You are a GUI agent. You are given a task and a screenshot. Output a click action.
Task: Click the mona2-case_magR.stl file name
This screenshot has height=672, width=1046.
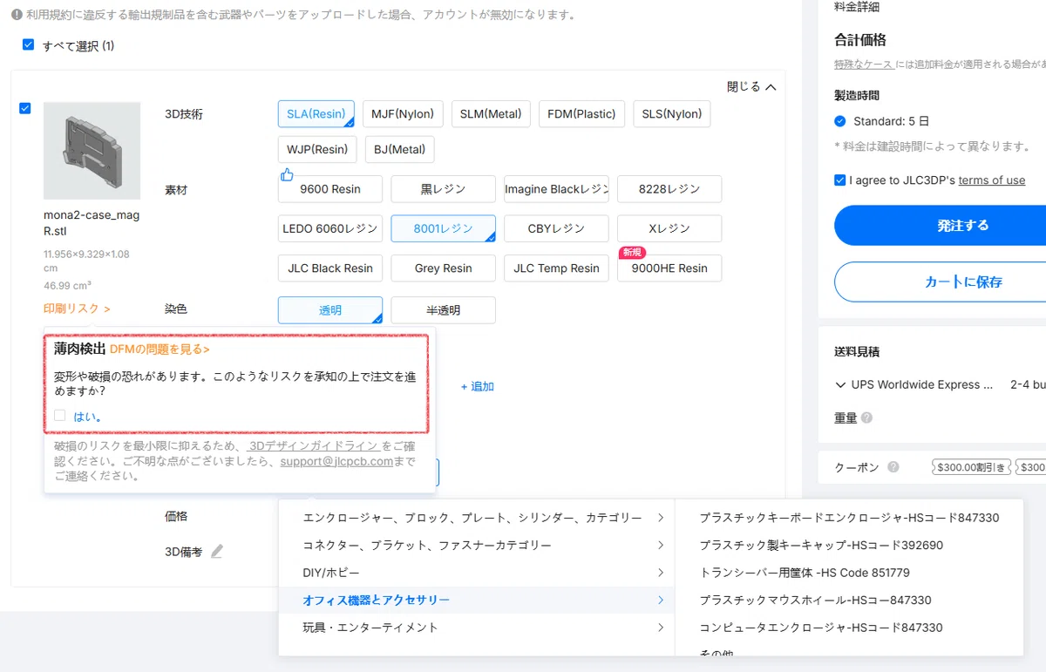(92, 223)
